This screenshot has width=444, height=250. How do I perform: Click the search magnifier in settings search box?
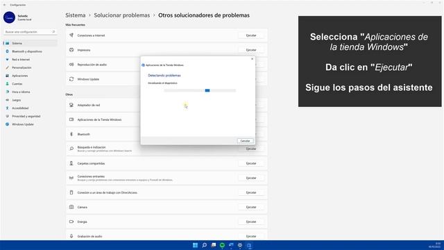[x=53, y=32]
